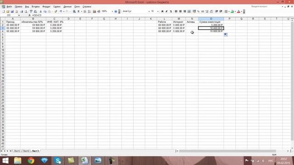Image resolution: width=294 pixels, height=165 pixels.
Task: Select row 3 header
Action: (x=3, y=28)
